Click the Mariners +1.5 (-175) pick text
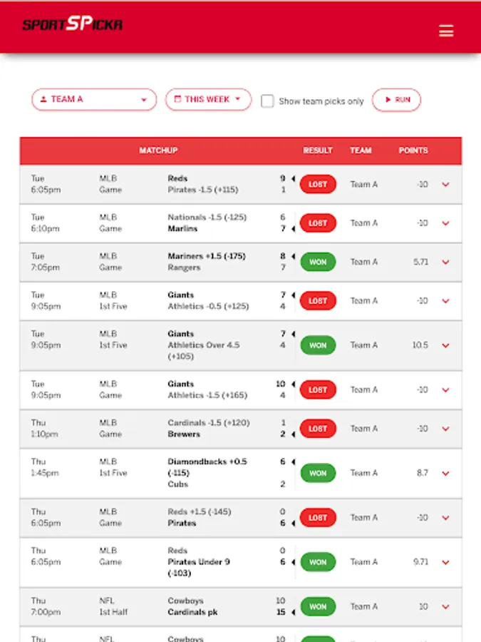This screenshot has width=481, height=642. pos(207,256)
